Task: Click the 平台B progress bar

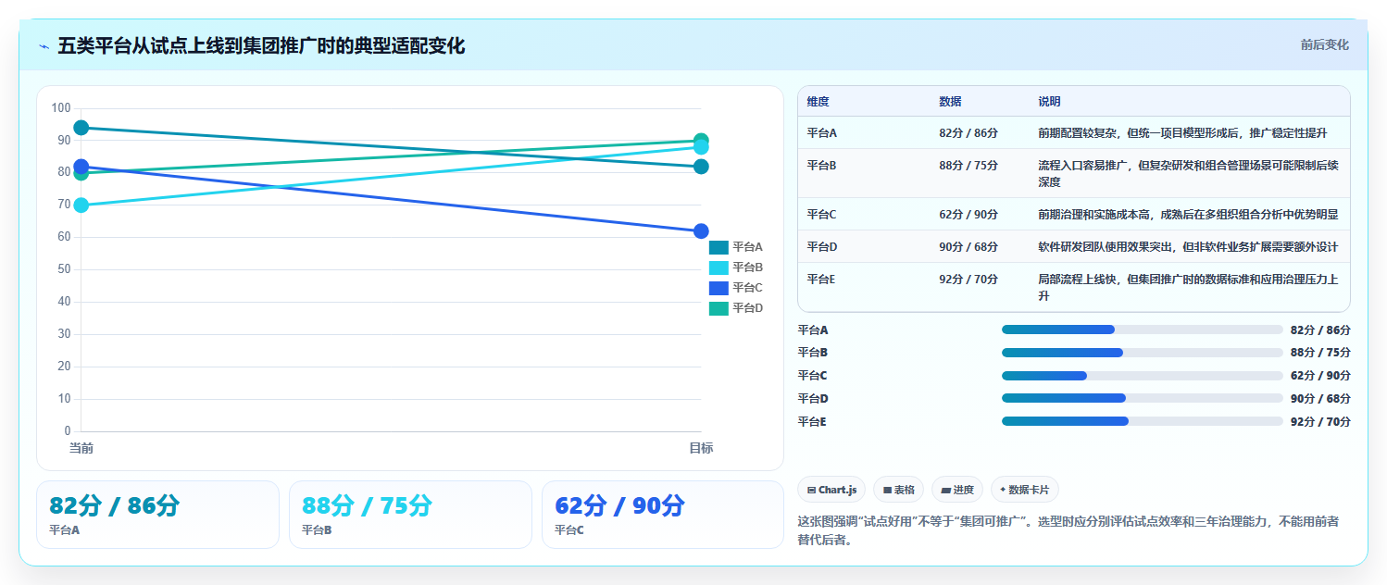Action: pyautogui.click(x=1143, y=353)
